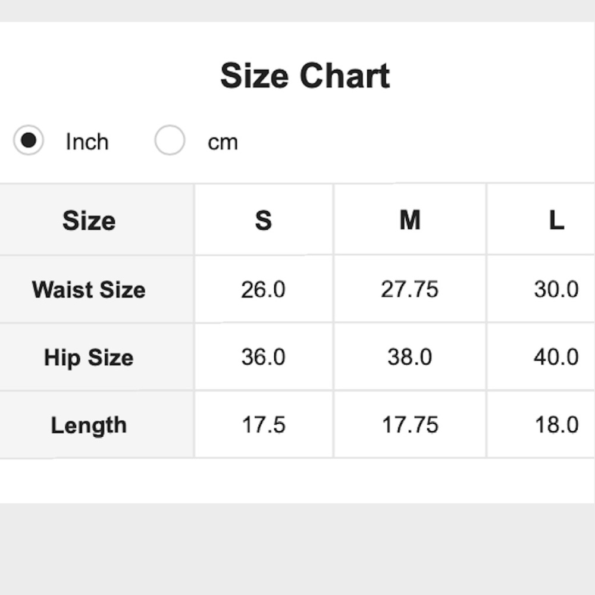The height and width of the screenshot is (595, 595).
Task: Click the Waist Size row label
Action: [89, 290]
